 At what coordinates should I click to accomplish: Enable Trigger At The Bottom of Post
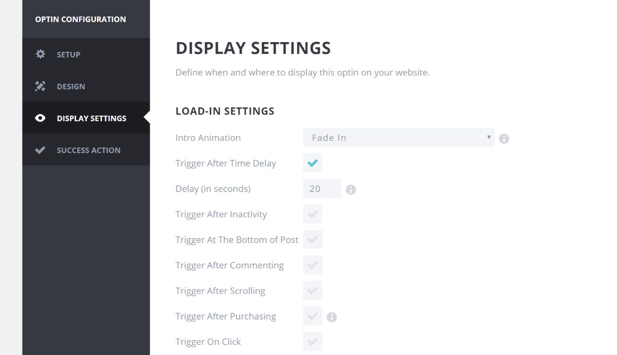click(312, 239)
